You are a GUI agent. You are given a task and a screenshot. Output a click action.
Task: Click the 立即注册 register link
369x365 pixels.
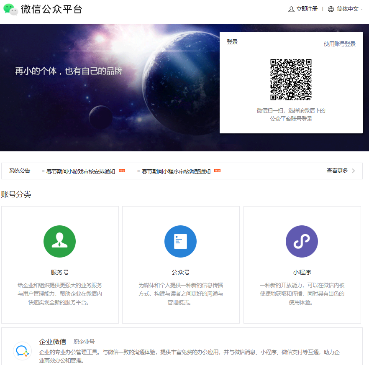[307, 9]
